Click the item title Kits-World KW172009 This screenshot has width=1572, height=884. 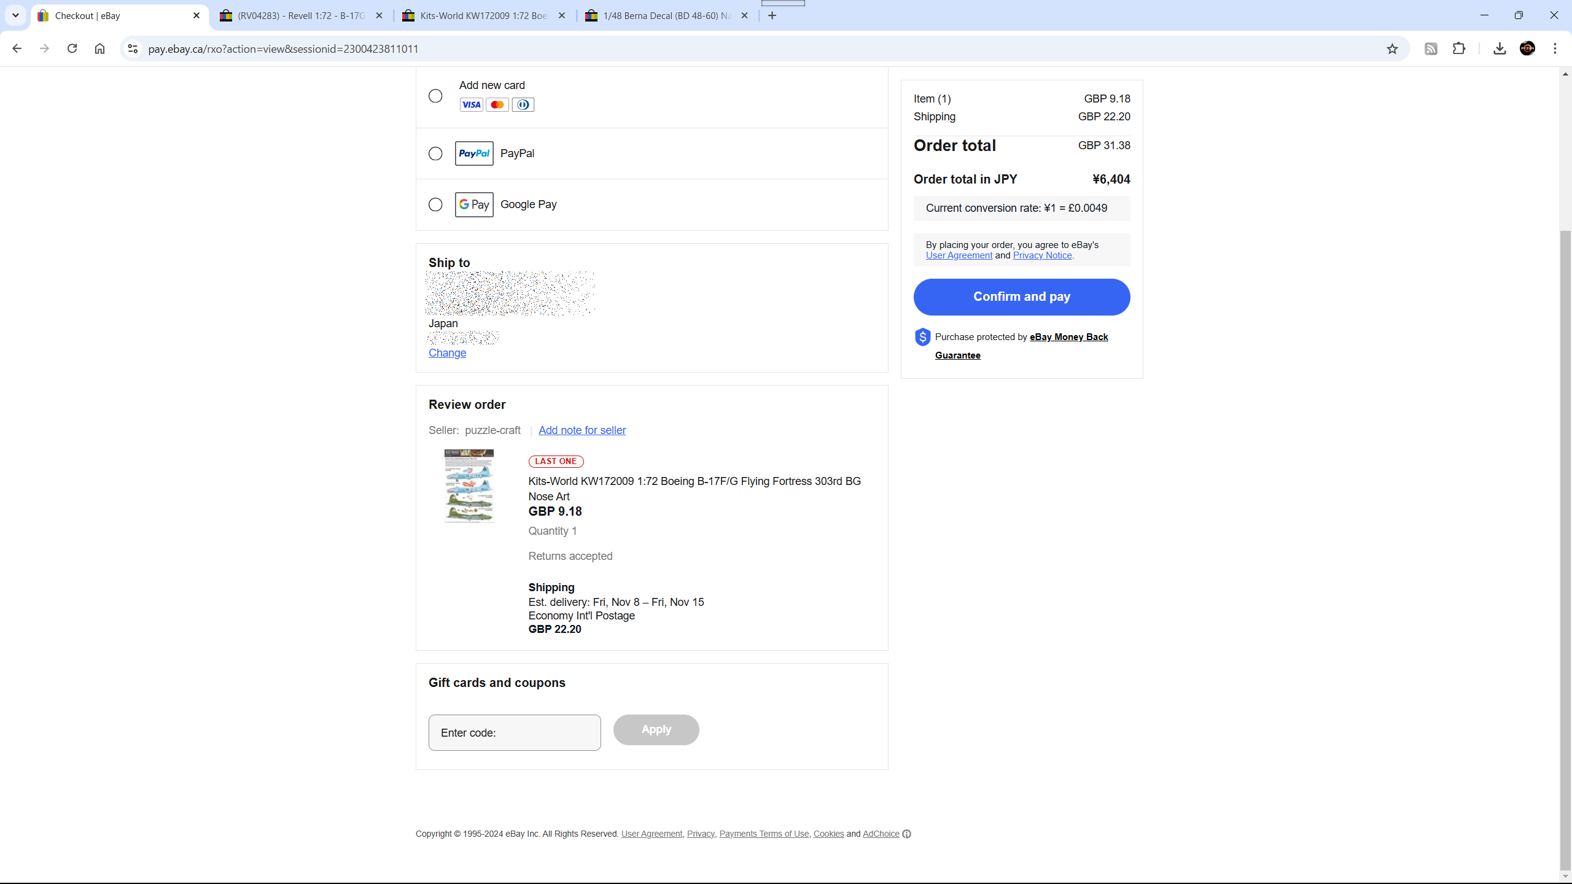coord(695,489)
